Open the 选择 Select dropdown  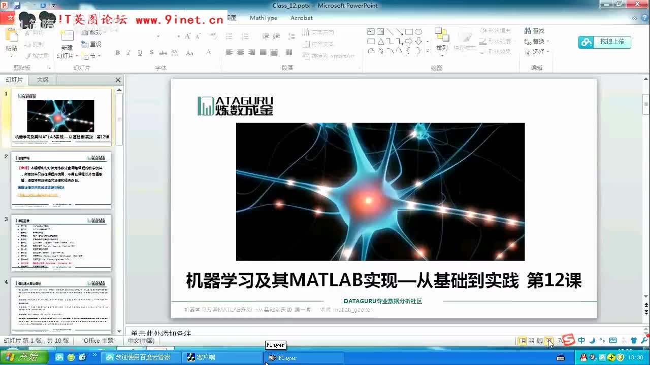pyautogui.click(x=537, y=52)
